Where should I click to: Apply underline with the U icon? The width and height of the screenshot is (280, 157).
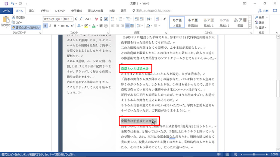(56, 26)
